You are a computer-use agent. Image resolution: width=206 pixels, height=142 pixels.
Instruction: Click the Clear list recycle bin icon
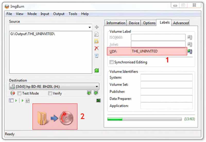pos(97,55)
